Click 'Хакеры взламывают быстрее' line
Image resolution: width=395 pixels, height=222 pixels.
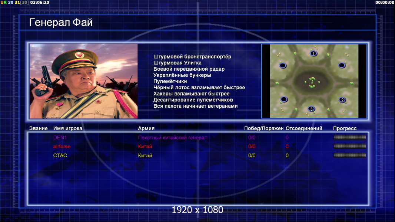click(192, 94)
